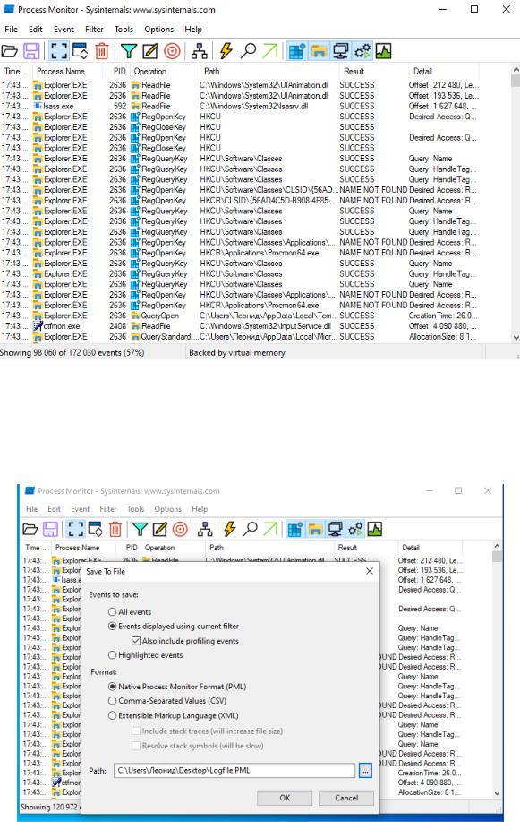
Task: Open File menu in the window without dialog
Action: [x=11, y=30]
